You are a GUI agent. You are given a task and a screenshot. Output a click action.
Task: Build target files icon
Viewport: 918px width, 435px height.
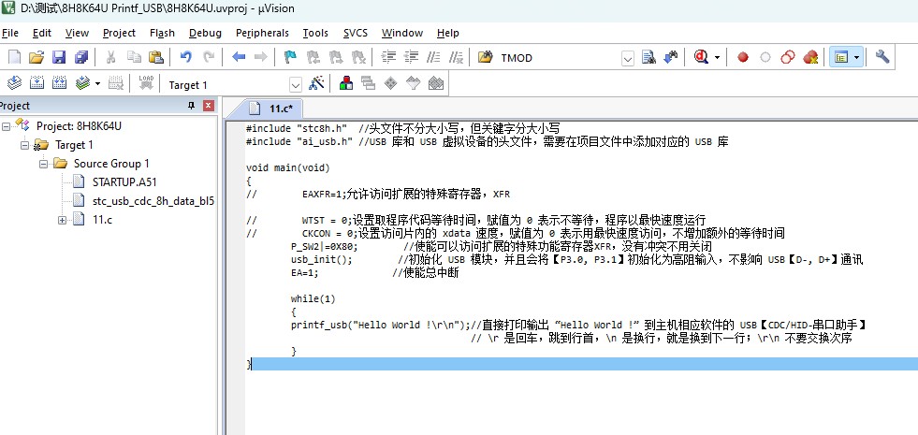click(36, 83)
